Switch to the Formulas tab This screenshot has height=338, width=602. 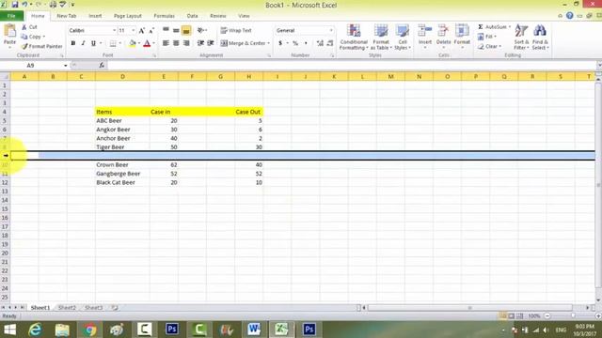(164, 16)
